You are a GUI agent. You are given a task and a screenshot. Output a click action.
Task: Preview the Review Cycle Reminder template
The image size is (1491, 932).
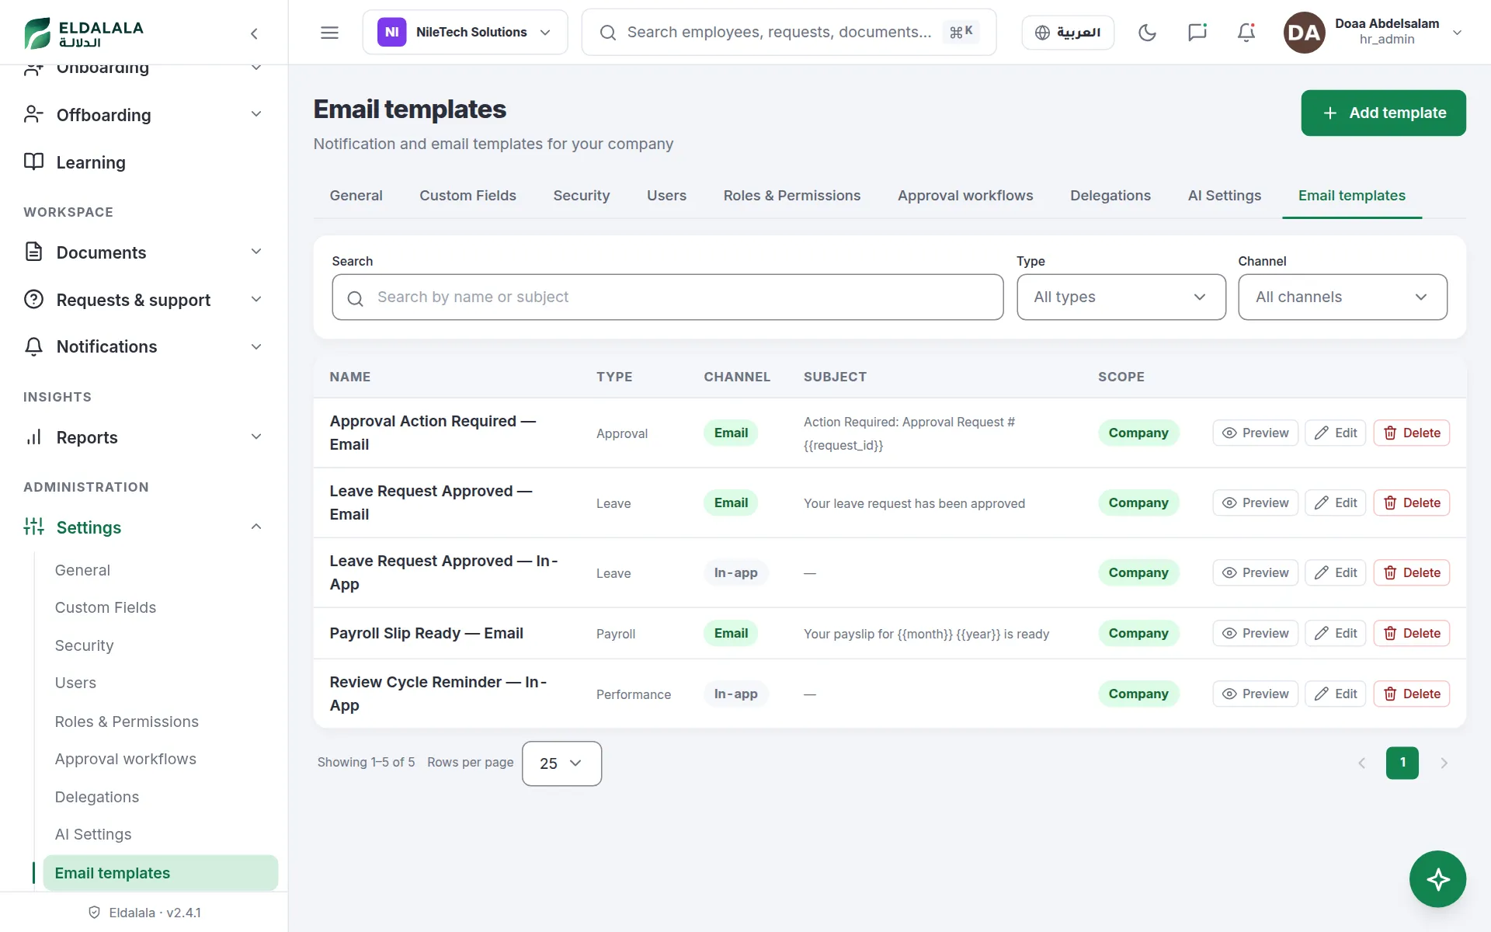[x=1255, y=694]
